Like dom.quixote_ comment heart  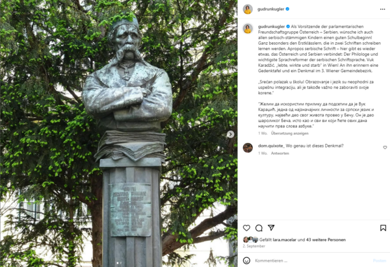[385, 147]
